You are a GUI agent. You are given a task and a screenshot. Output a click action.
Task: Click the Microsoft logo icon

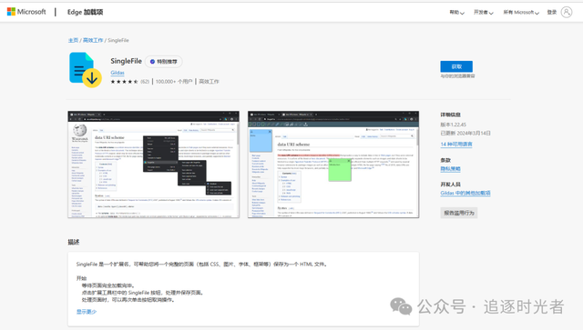[x=11, y=12]
